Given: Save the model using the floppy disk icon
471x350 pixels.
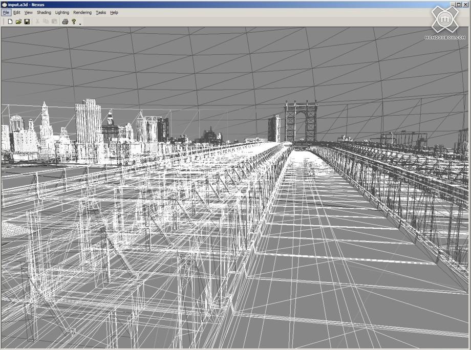Looking at the screenshot, I should pyautogui.click(x=27, y=21).
